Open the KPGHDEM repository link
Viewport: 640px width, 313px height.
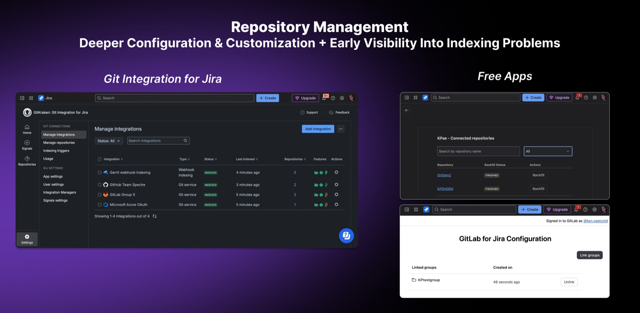[x=445, y=189]
